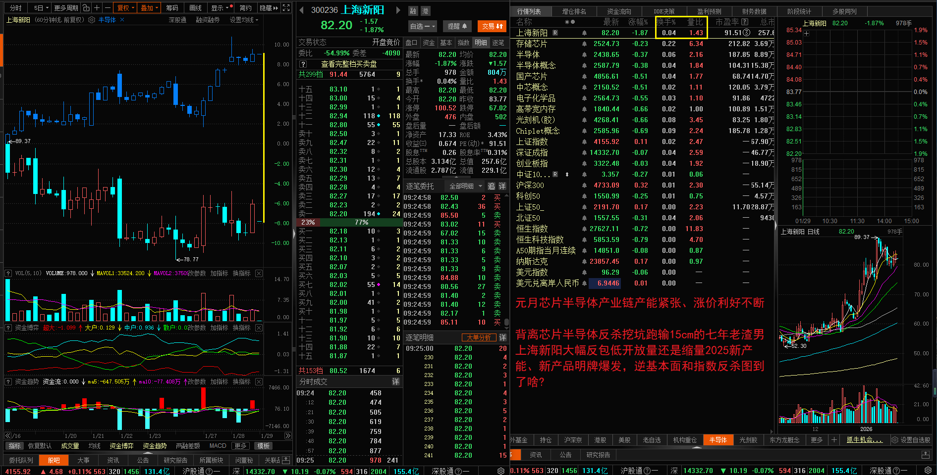
Task: Toggle 筹码 chip distribution view
Action: [x=172, y=8]
